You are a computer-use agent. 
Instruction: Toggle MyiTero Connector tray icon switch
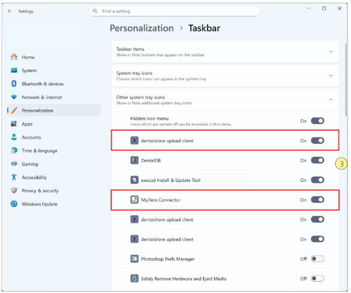click(318, 199)
